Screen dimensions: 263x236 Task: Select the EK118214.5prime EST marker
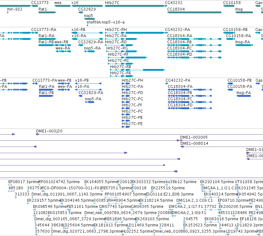141,204
